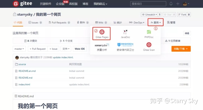Expand the 文件 dropdown
Screen dimensions: 203x110
point(66,49)
